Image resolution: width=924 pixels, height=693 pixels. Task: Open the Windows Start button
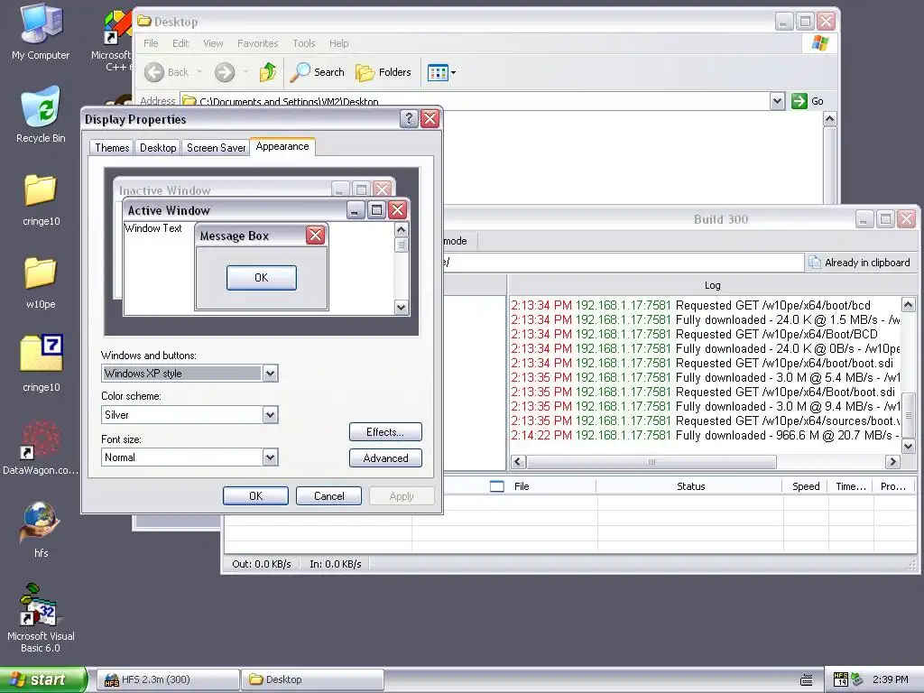point(42,679)
